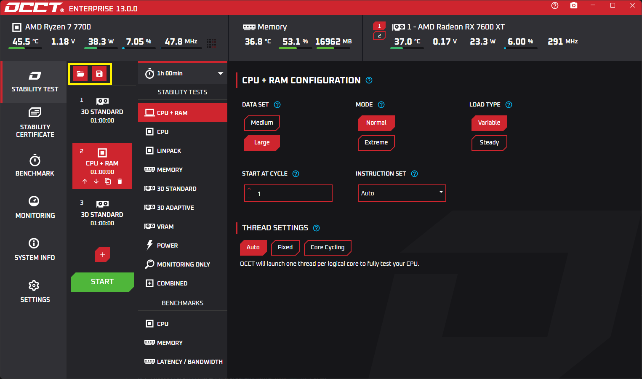
Task: Select the Extreme mode option
Action: [376, 143]
